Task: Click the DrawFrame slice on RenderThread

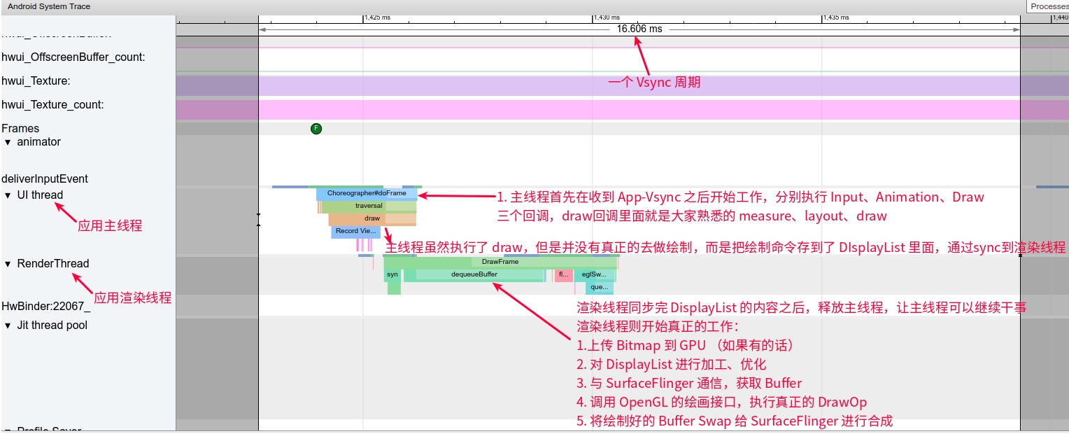Action: coord(500,262)
